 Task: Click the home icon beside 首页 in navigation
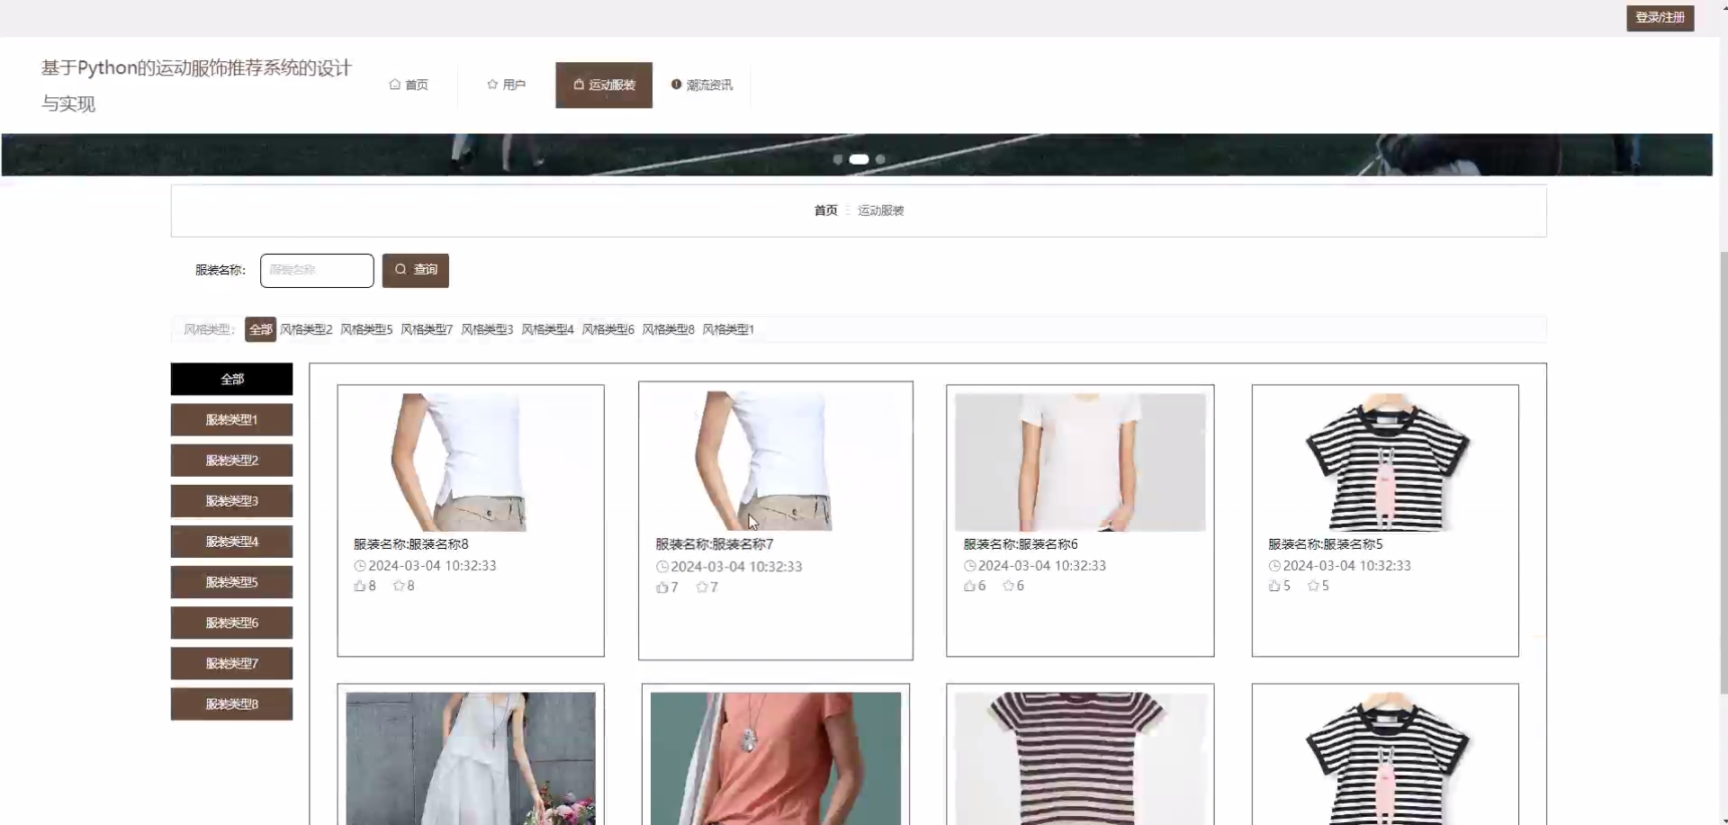(394, 85)
